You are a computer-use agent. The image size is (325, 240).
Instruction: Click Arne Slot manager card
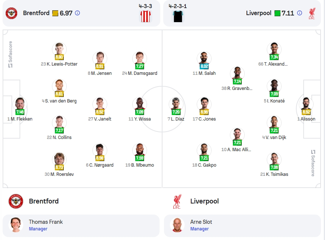click(242, 226)
